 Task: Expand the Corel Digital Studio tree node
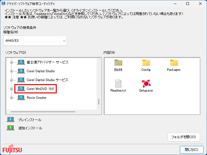pos(12,71)
